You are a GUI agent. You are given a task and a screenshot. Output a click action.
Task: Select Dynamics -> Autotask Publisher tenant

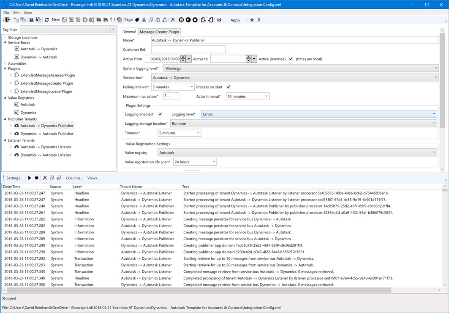[47, 134]
